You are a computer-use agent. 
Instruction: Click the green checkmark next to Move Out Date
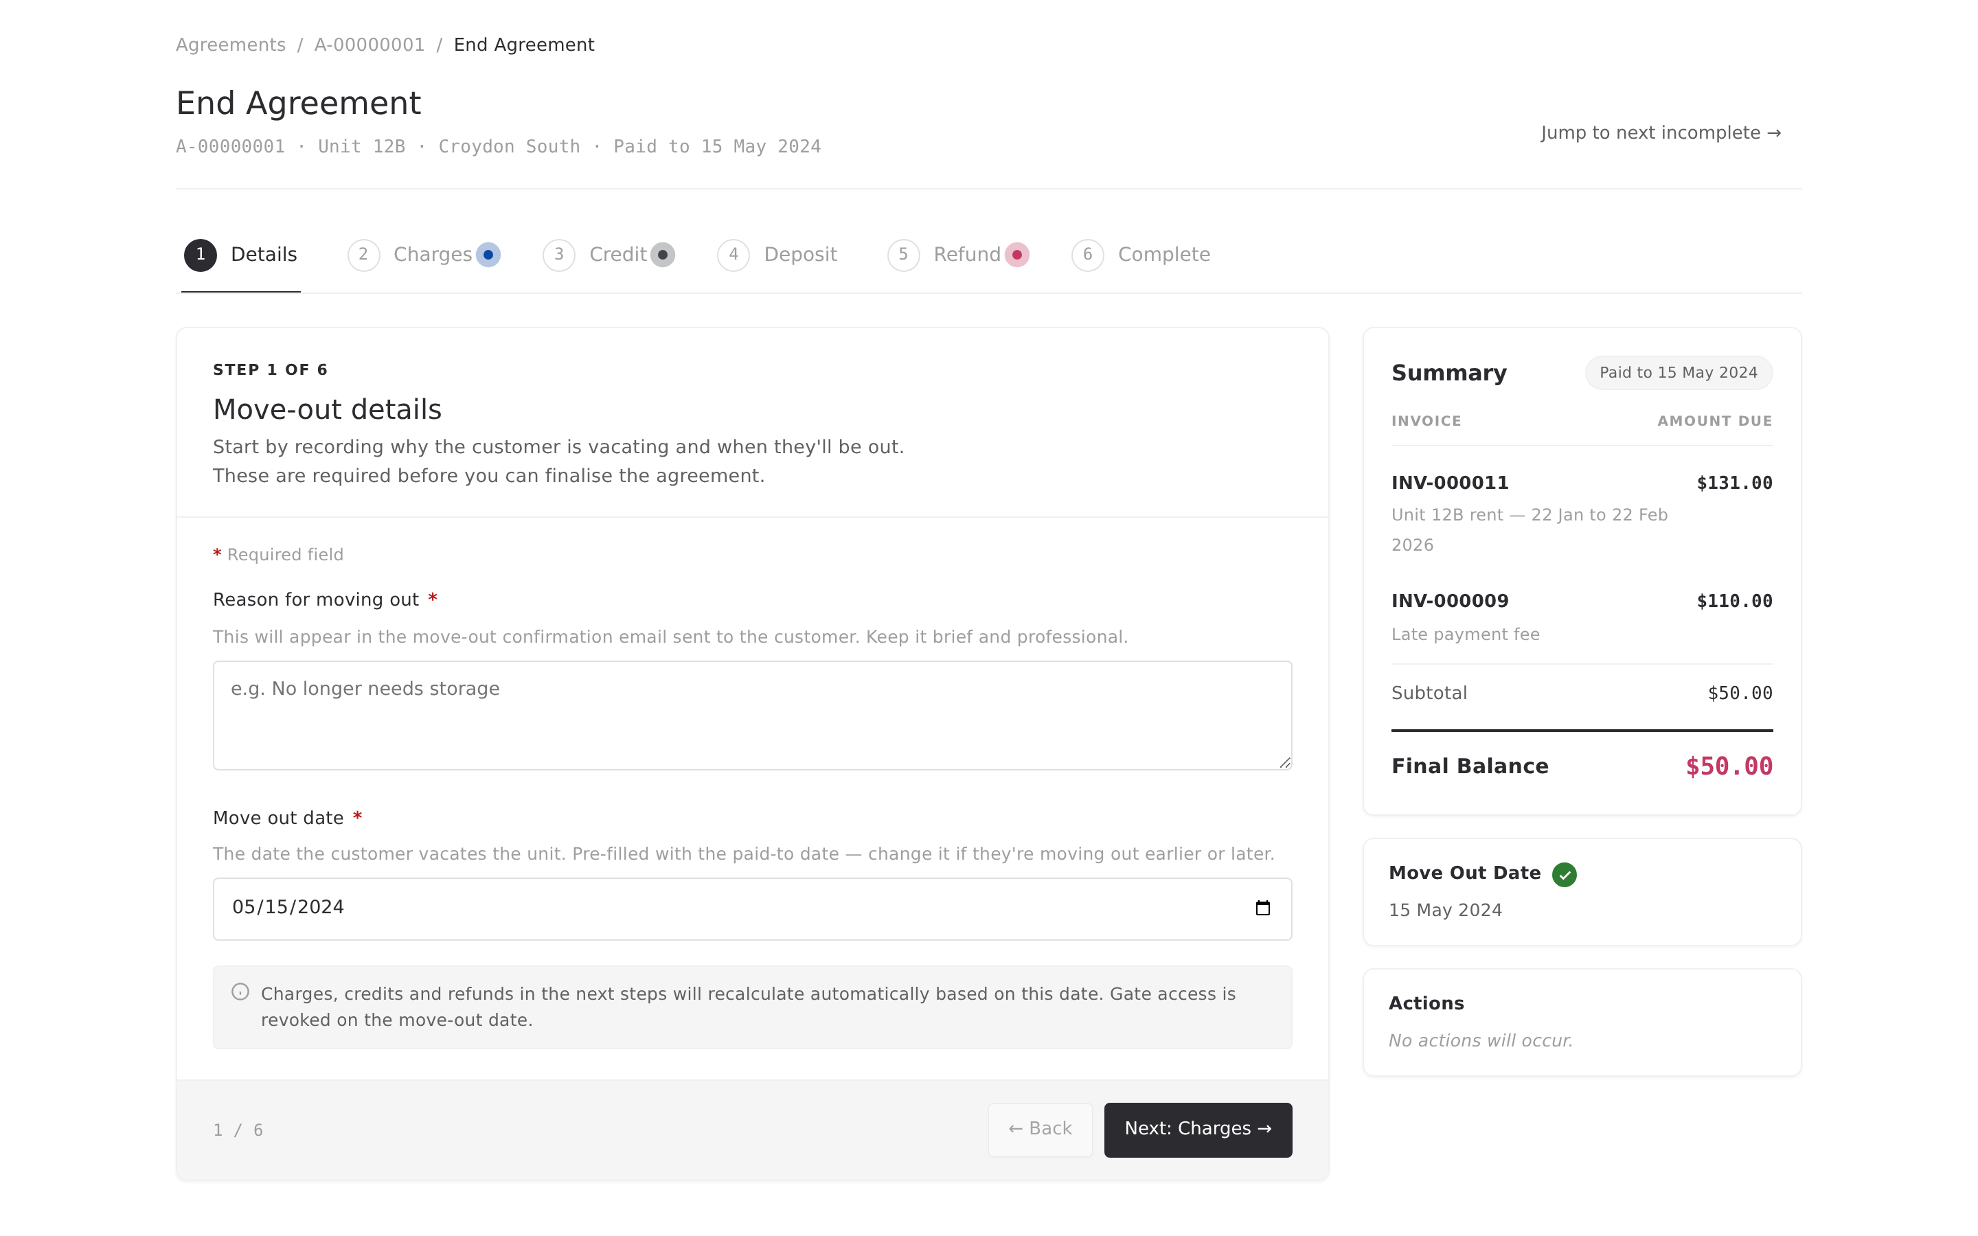click(1565, 874)
